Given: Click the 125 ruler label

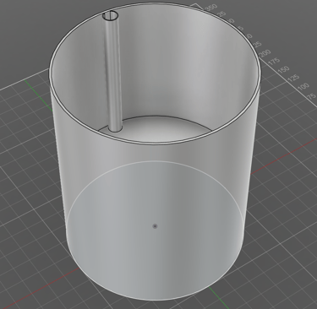Looking at the screenshot, I should click(293, 78).
